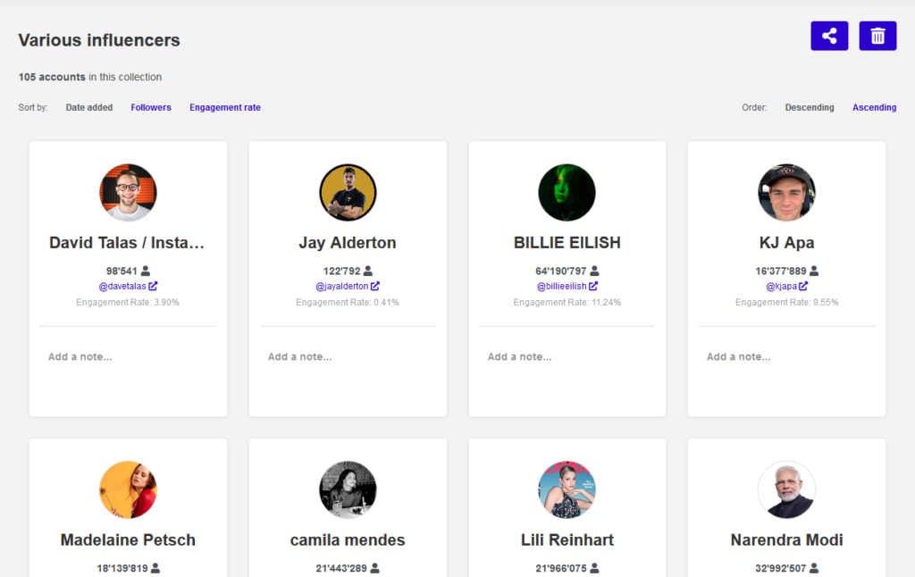
Task: Click KJ Apa profile picture
Action: pos(786,193)
